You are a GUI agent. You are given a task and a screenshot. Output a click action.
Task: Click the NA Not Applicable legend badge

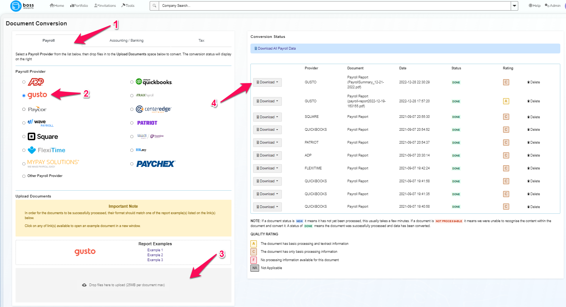click(x=255, y=268)
